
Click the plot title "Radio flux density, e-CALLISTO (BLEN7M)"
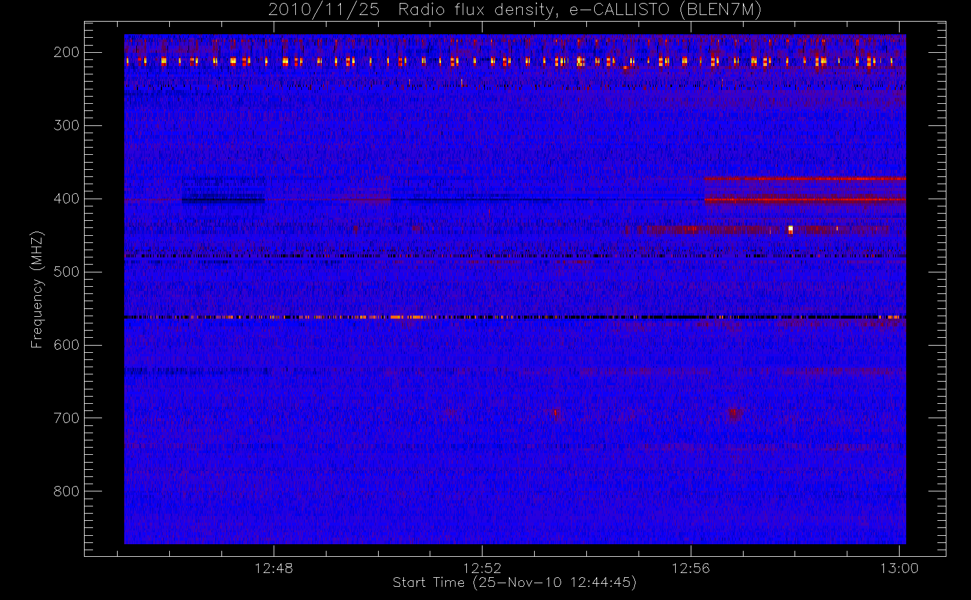pos(580,10)
